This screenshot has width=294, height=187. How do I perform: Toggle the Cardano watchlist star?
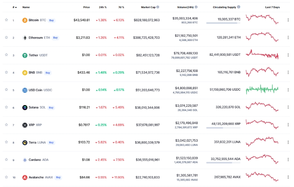tap(6, 159)
